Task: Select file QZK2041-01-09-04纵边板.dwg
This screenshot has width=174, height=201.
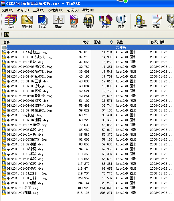Action: [29, 76]
